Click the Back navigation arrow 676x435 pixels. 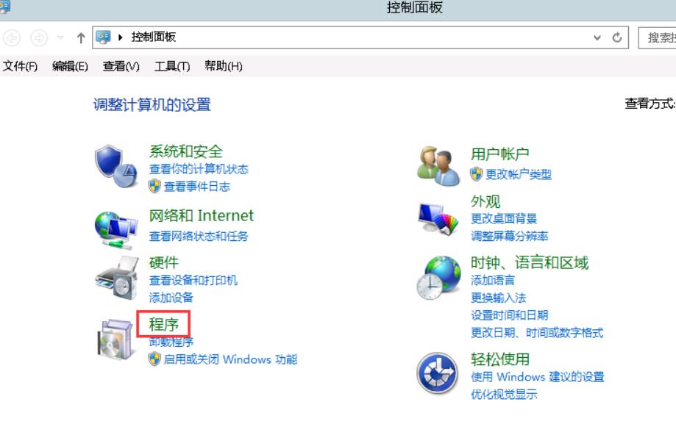tap(12, 38)
